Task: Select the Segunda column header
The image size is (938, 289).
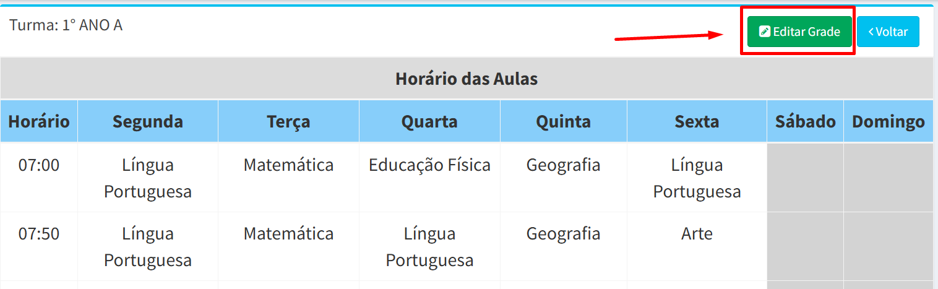Action: pos(148,121)
